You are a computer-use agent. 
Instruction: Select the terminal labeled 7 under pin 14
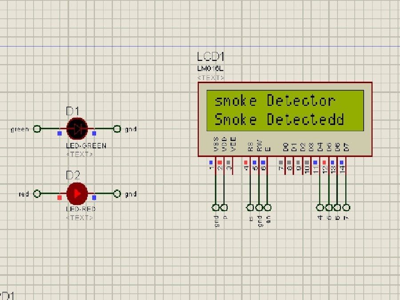346,207
